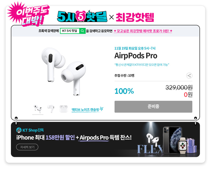Click the FLEX iPhone and watch banner image
Screen dimensions: 211x172
click(167, 140)
